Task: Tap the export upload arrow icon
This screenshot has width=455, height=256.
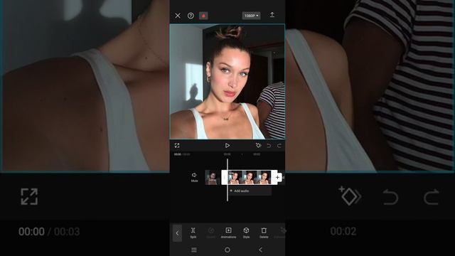Action: coord(272,15)
